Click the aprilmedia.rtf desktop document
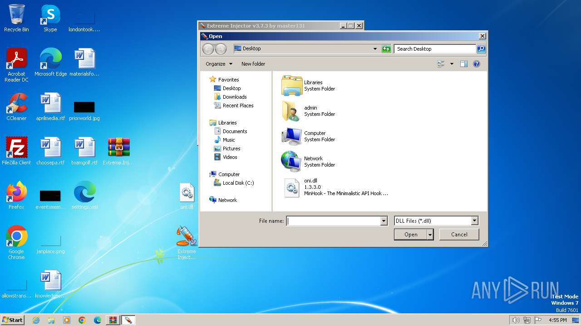Viewport: 581px width, 326px height. tap(50, 107)
